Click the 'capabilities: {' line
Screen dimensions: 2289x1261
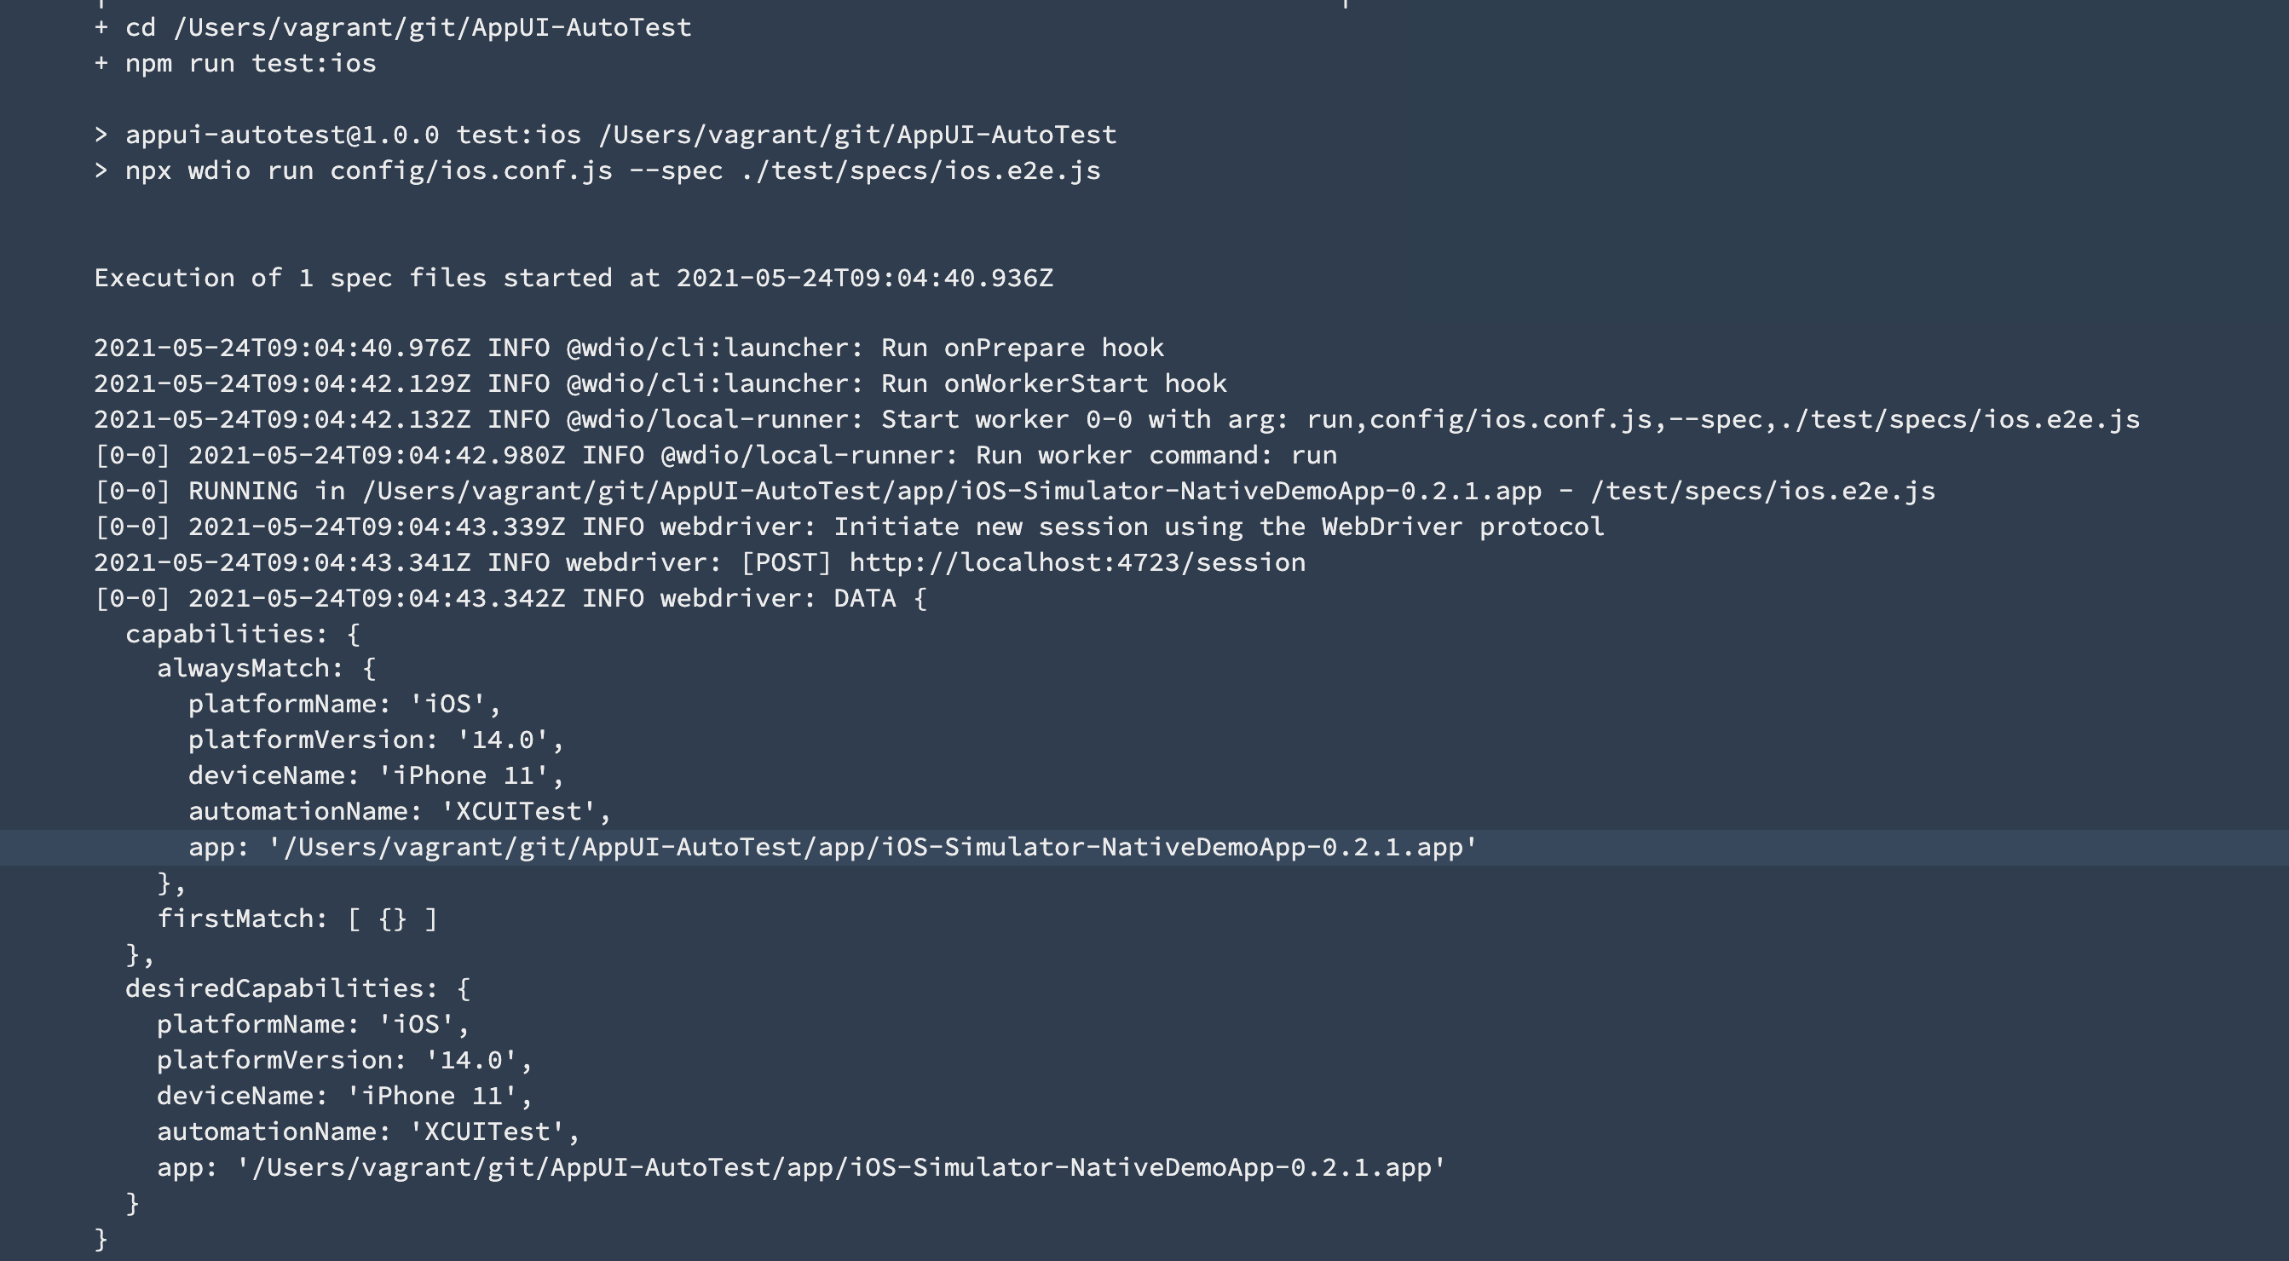point(243,634)
